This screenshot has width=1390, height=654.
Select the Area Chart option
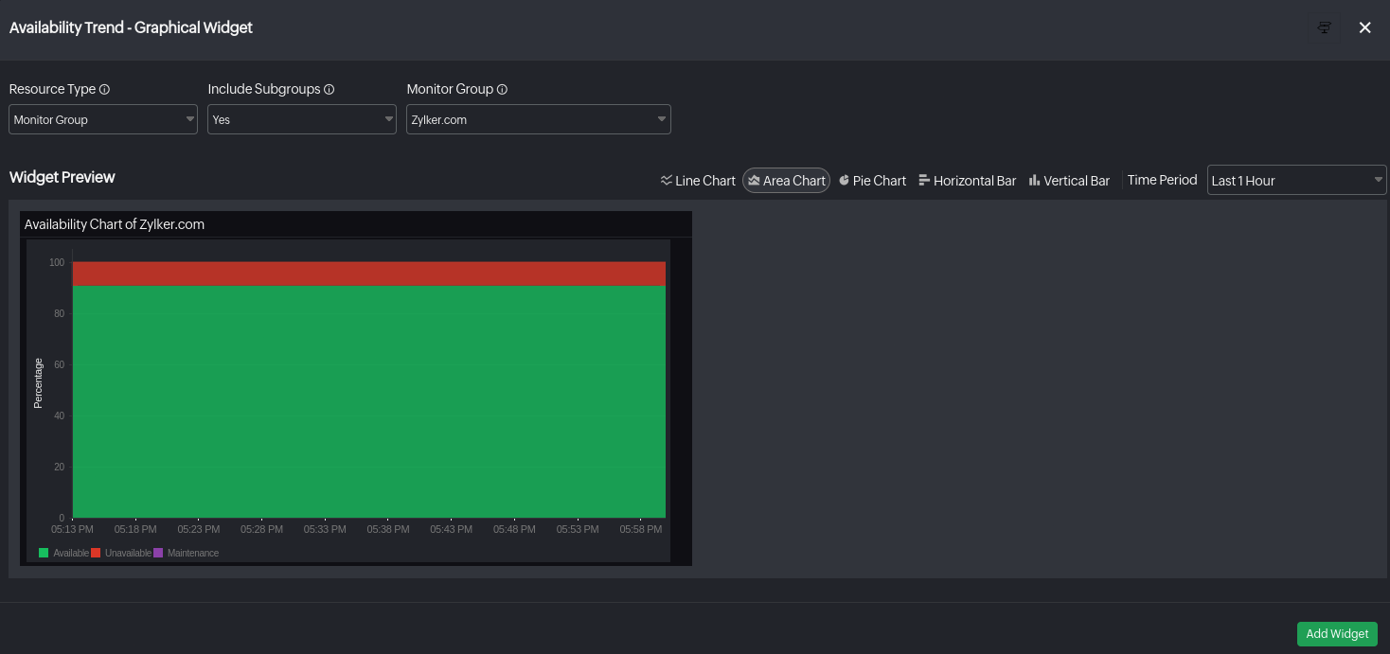click(x=786, y=180)
